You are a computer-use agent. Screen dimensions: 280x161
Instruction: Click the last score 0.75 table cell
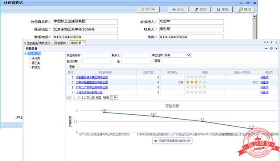(242, 82)
